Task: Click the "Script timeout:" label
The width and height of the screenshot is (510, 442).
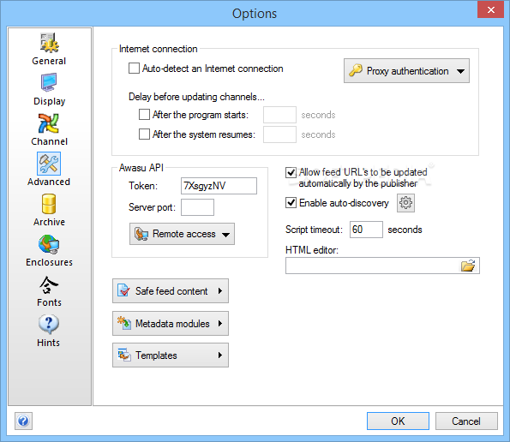Action: 314,230
